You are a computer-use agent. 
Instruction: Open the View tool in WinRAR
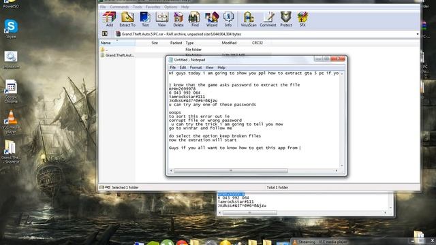click(162, 19)
